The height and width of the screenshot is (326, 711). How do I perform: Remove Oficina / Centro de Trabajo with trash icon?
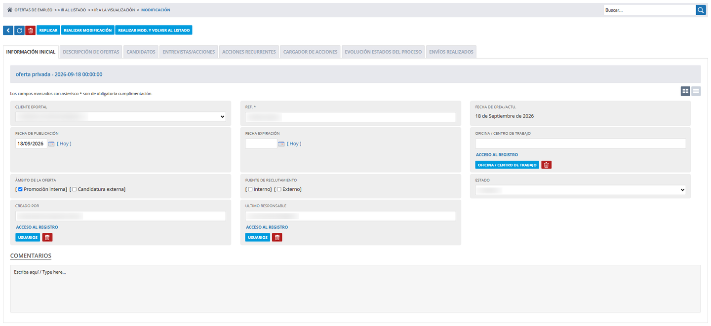[x=546, y=165]
